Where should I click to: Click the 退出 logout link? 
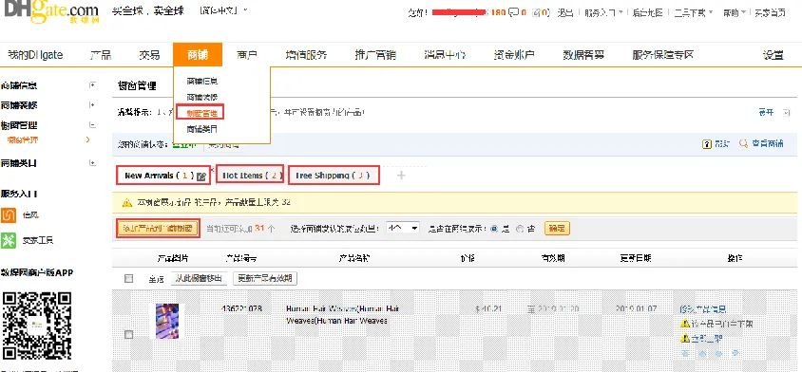pyautogui.click(x=564, y=12)
